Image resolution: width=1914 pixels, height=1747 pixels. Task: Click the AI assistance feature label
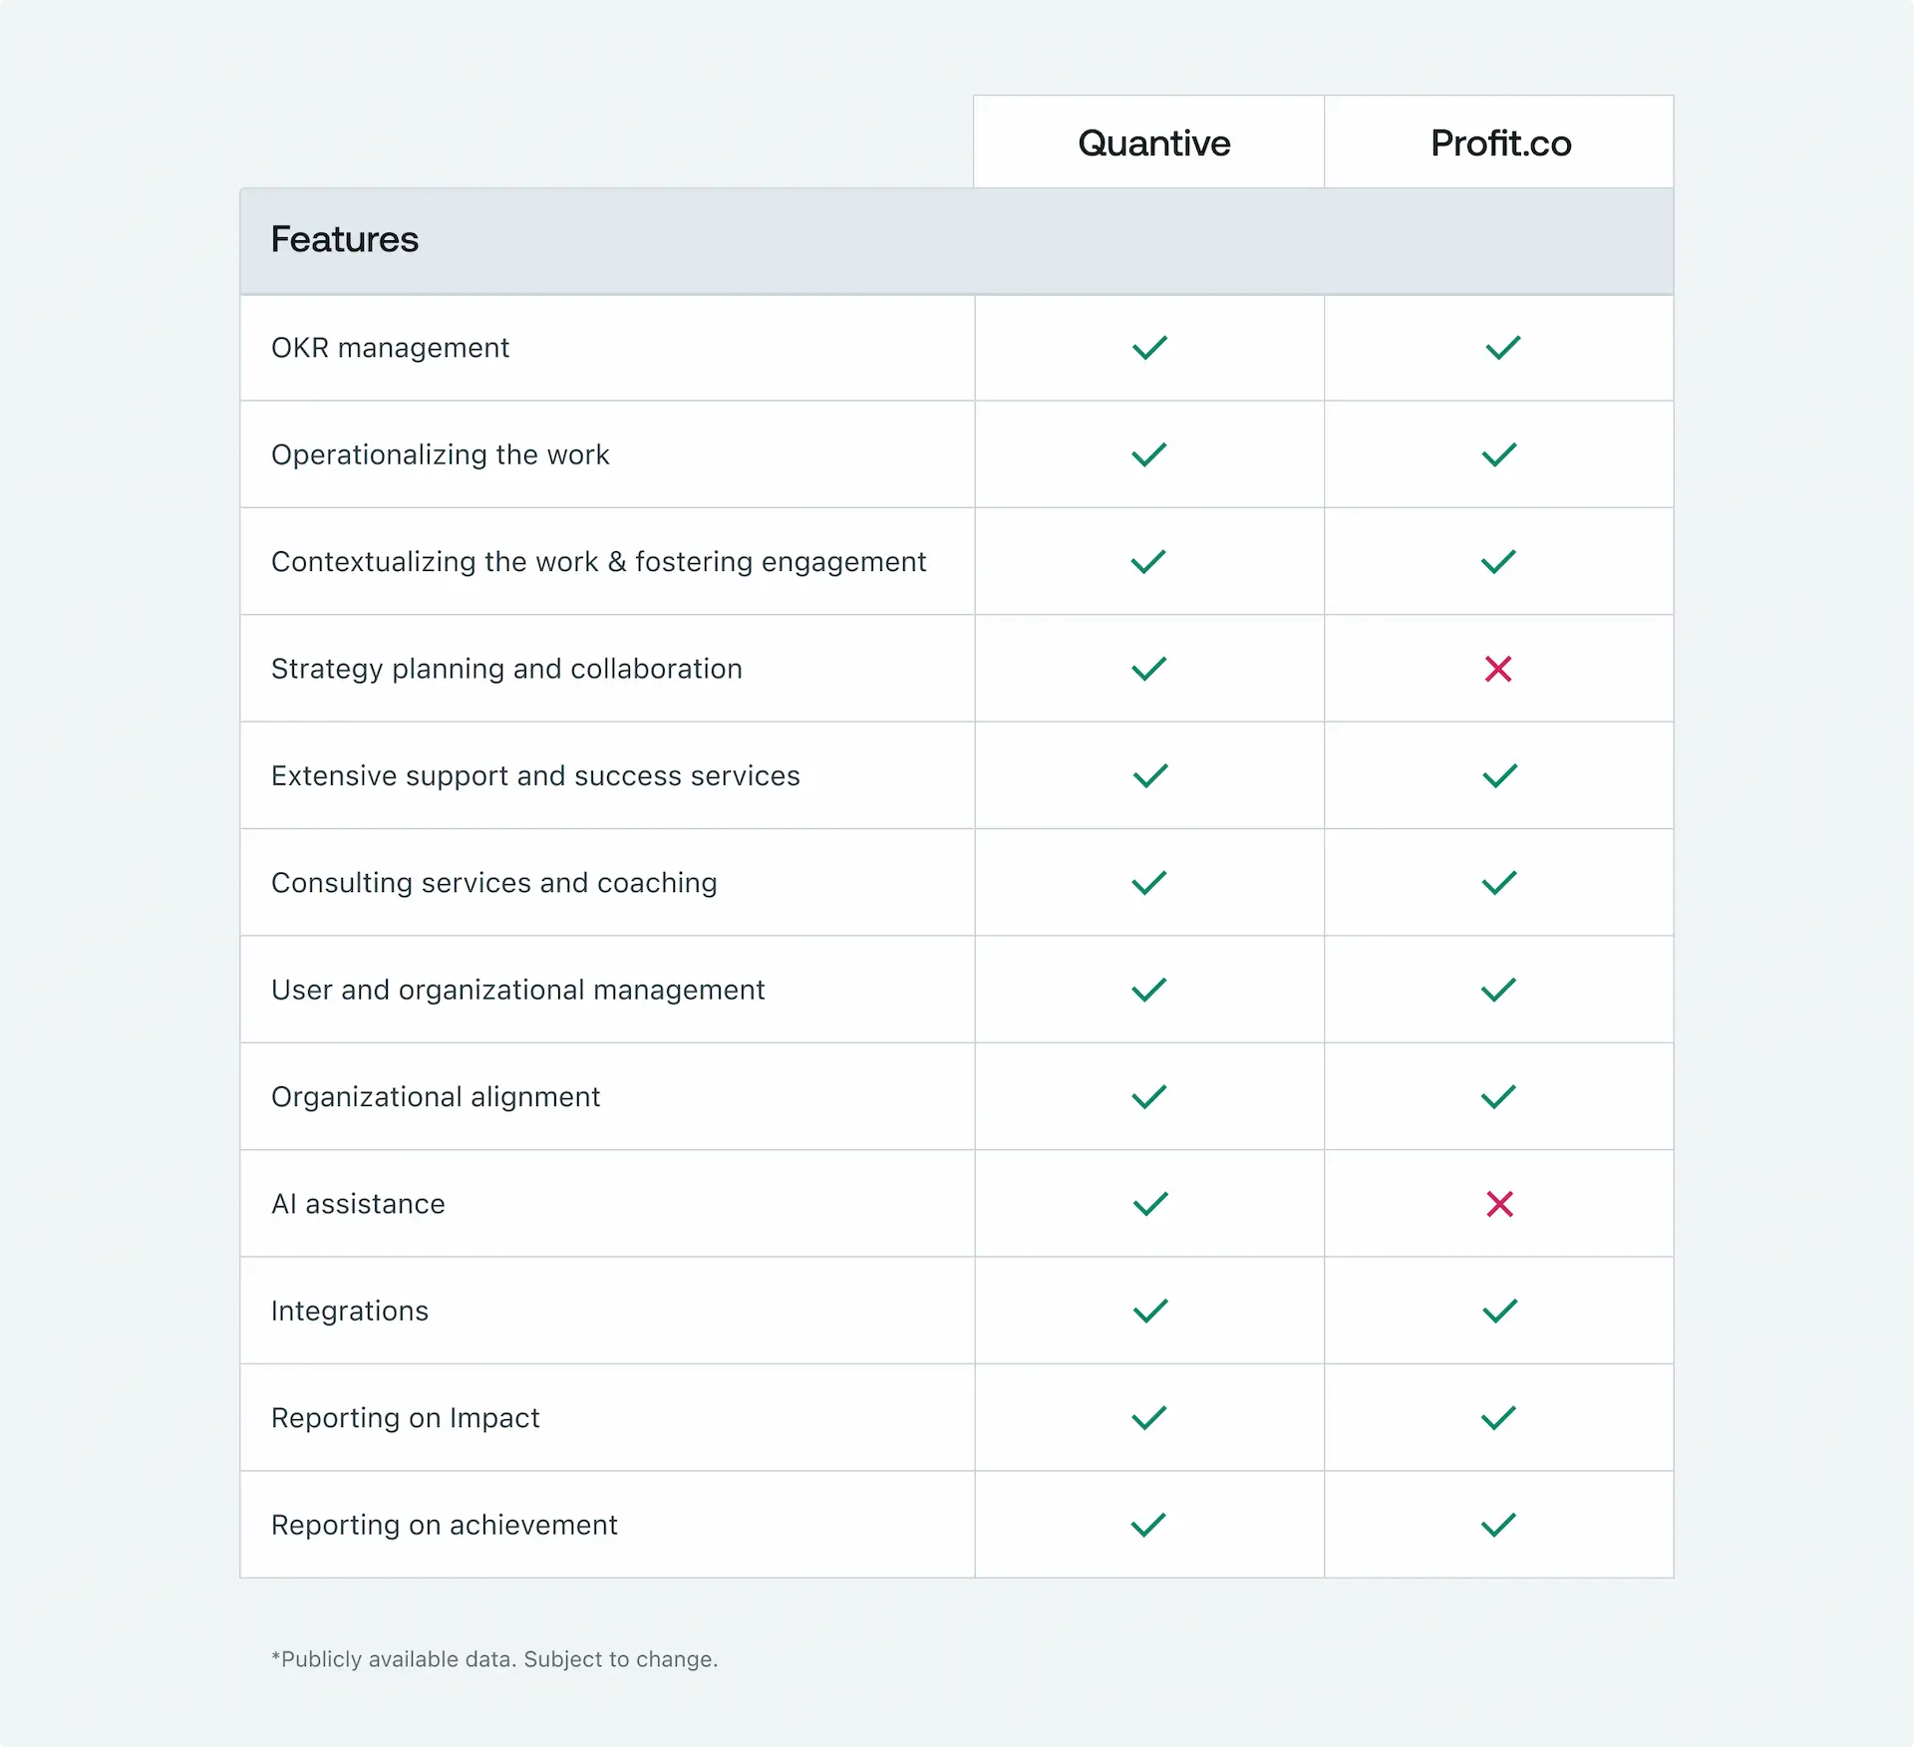[x=358, y=1204]
